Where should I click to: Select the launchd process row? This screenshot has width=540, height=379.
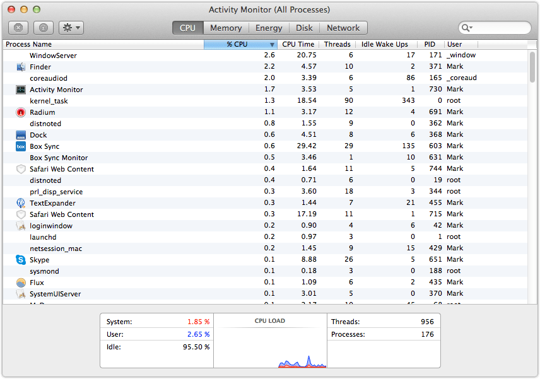click(x=265, y=237)
